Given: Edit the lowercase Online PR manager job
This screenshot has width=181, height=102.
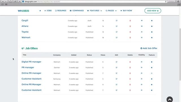Looking at the screenshot, I should pyautogui.click(x=116, y=73).
